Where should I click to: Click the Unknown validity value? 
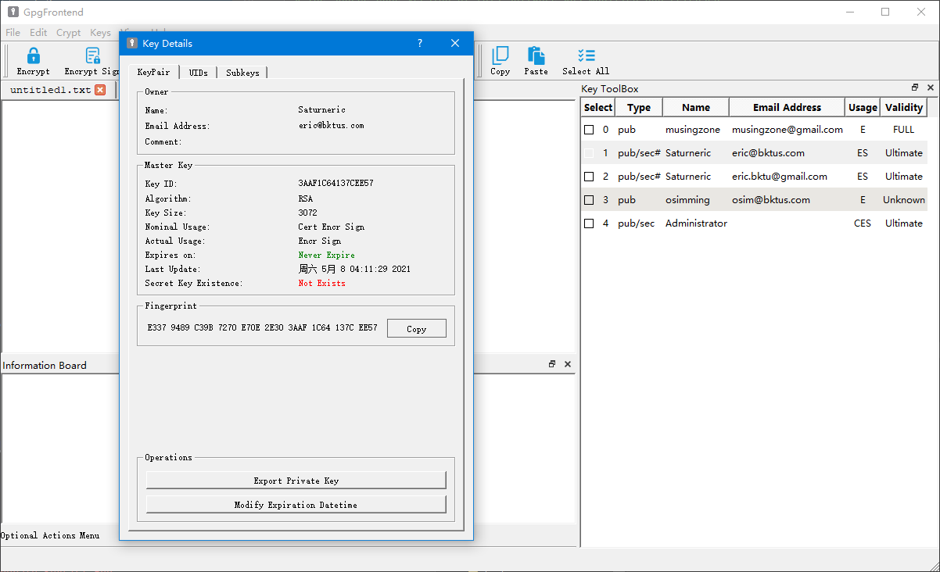pyautogui.click(x=904, y=199)
